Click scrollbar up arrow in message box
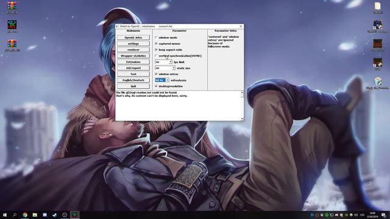390x219 pixels. 242,92
